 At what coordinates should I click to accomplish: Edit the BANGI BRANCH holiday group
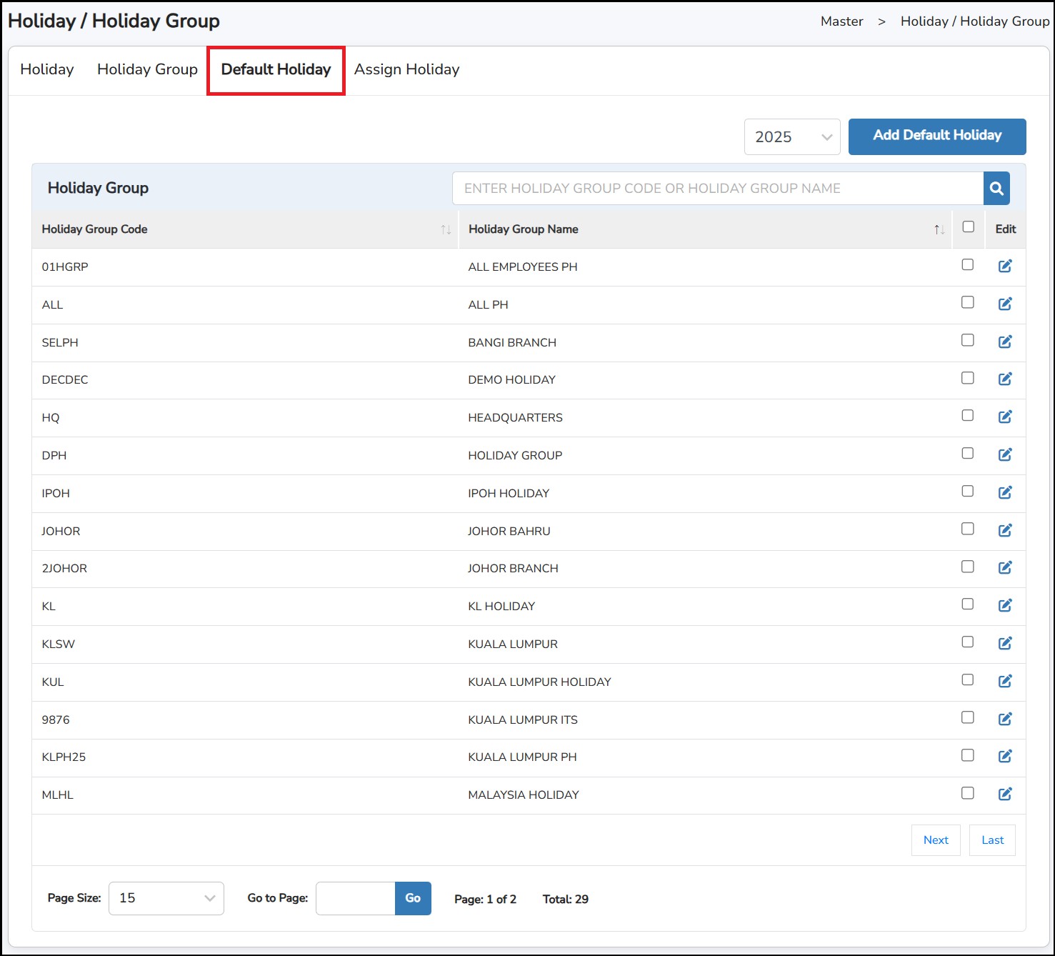click(x=1005, y=342)
